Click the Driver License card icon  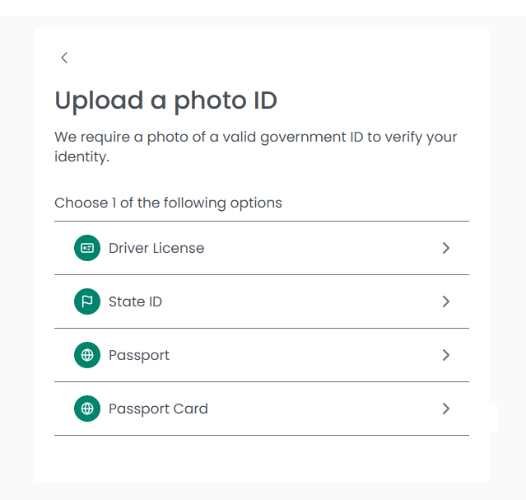tap(87, 248)
